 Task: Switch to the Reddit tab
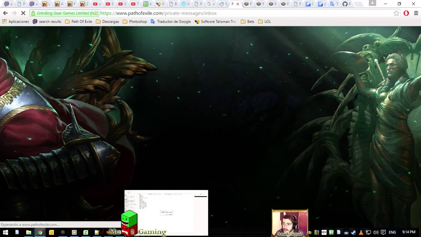(223, 4)
